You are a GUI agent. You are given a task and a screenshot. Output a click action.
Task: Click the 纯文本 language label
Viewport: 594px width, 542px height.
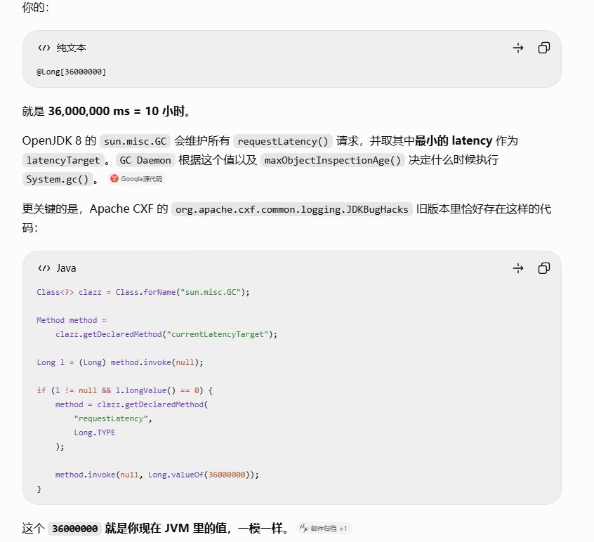point(71,48)
